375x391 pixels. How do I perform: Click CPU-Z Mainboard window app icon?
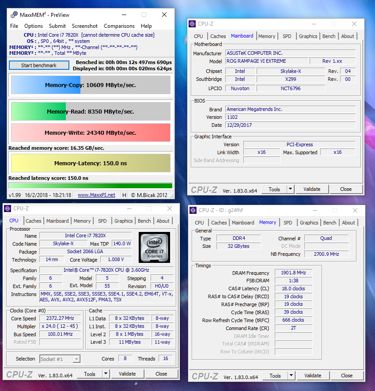pos(192,24)
